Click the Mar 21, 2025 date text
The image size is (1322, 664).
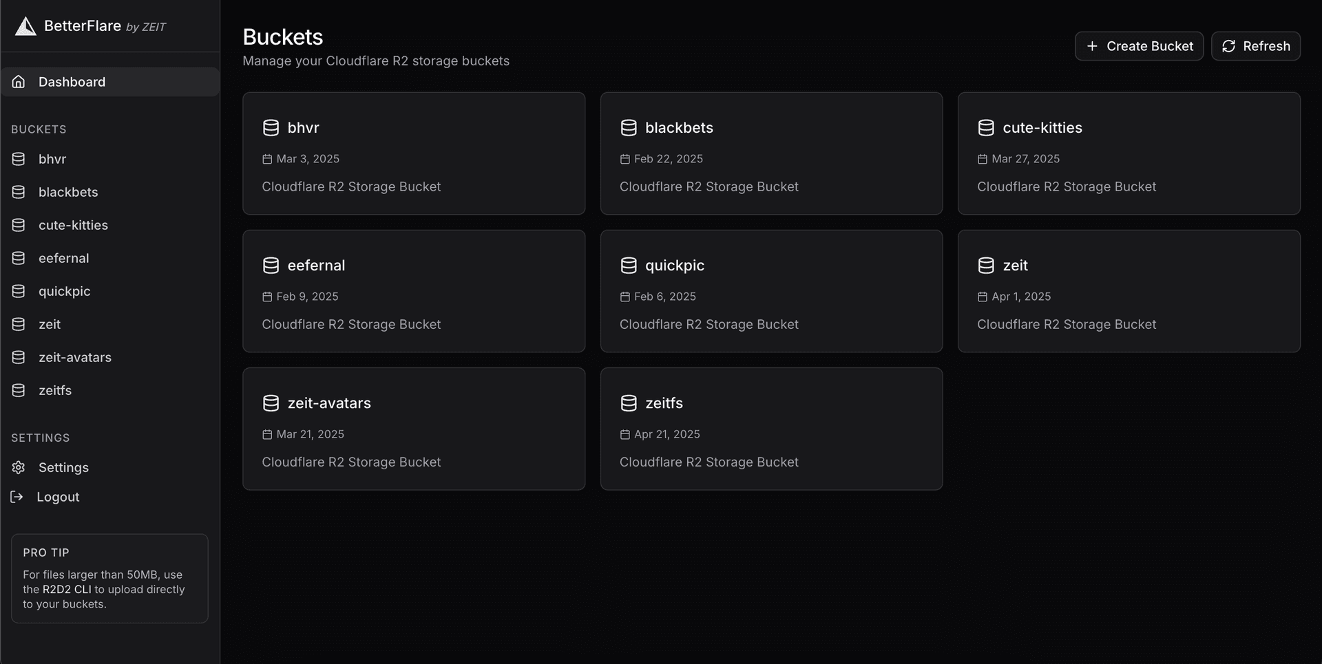click(x=310, y=434)
